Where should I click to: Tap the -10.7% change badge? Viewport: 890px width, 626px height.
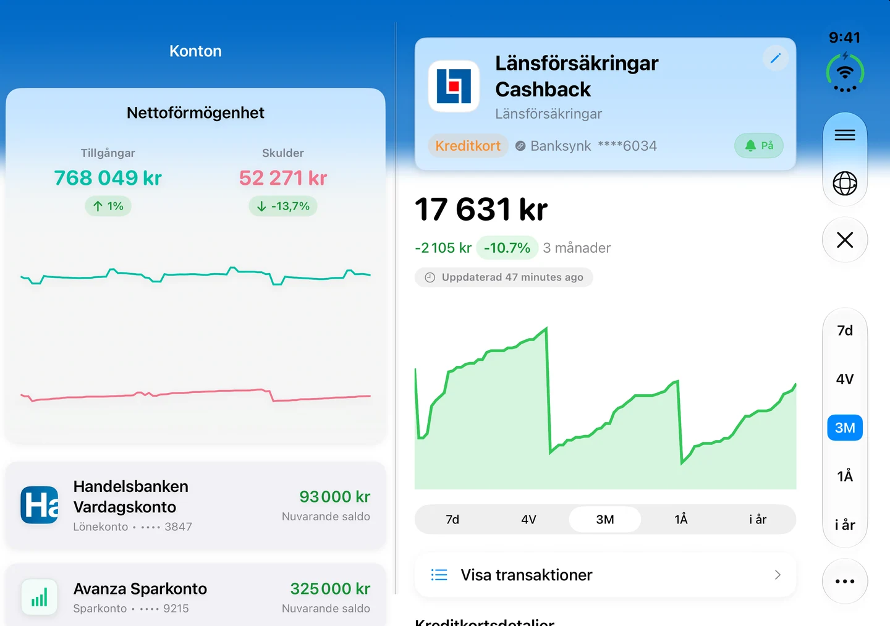507,248
